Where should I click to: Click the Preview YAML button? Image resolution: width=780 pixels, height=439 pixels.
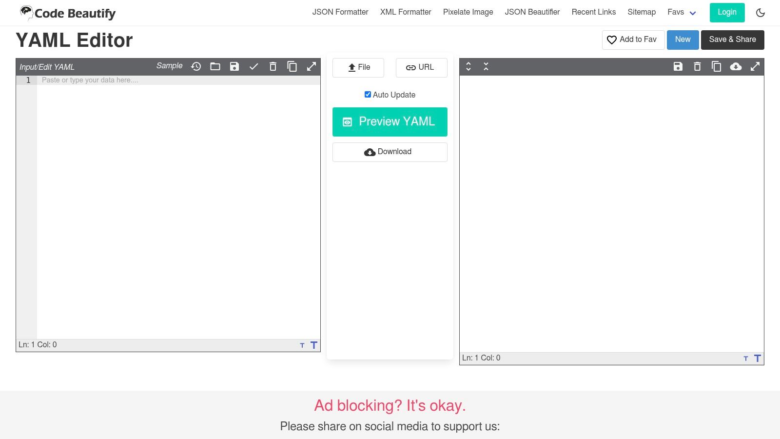pyautogui.click(x=390, y=122)
